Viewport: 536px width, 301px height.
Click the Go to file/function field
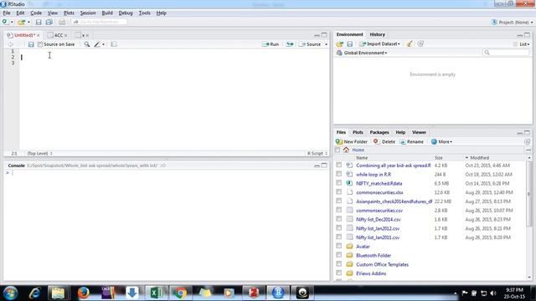click(100, 22)
